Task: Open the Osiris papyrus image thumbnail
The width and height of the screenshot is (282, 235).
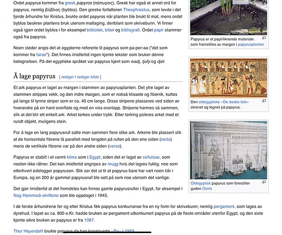Action: click(x=229, y=150)
